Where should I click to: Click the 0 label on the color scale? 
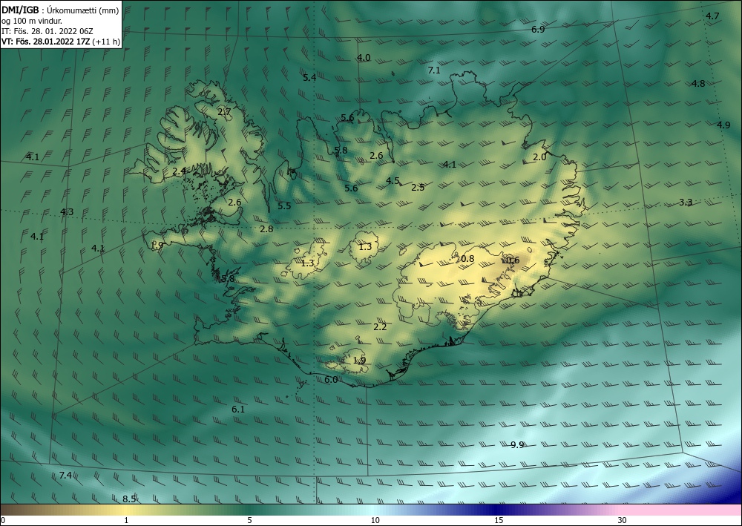3,520
